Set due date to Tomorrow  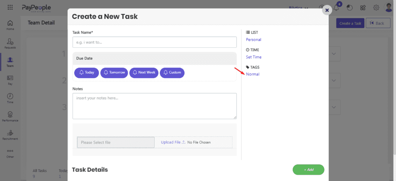pos(114,72)
